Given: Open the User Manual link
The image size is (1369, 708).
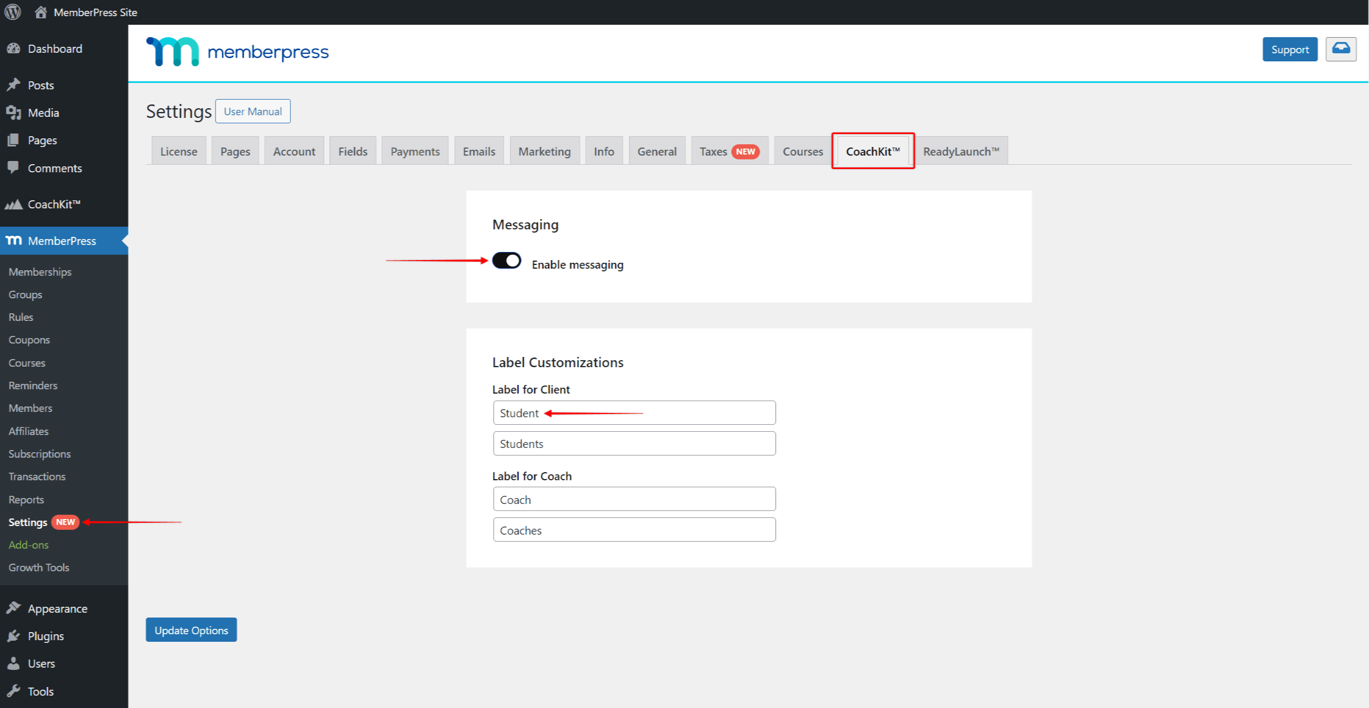Looking at the screenshot, I should [x=253, y=111].
